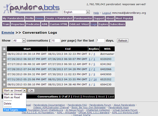The height and width of the screenshot is (116, 158).
Task: Expand the Show All conversations filter
Action: [19, 41]
